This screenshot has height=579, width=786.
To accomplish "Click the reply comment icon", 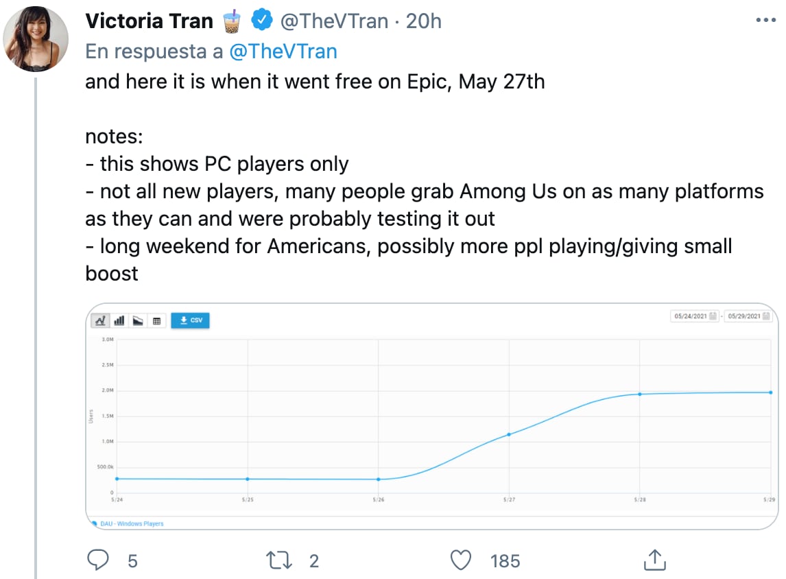I will (99, 560).
